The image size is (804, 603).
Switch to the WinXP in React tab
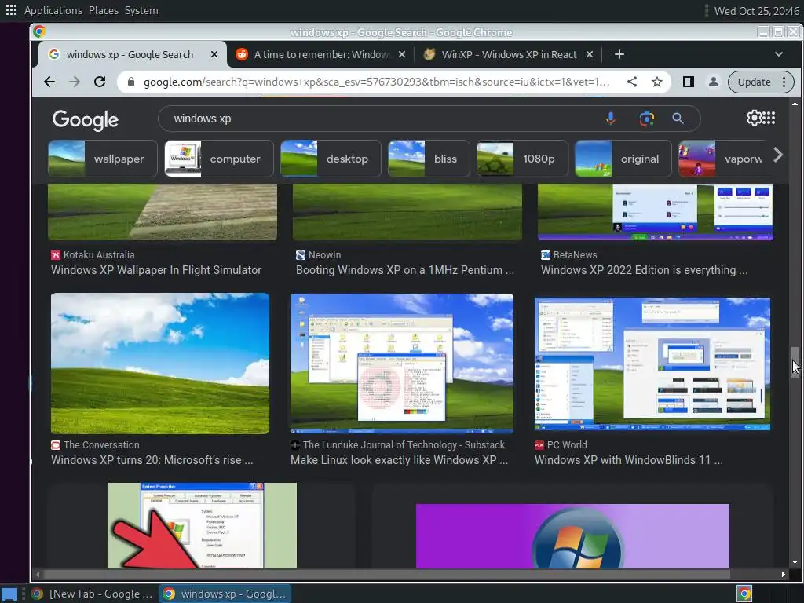coord(509,54)
